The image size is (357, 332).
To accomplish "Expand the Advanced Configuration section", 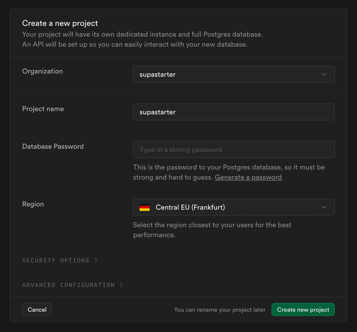I will 72,285.
